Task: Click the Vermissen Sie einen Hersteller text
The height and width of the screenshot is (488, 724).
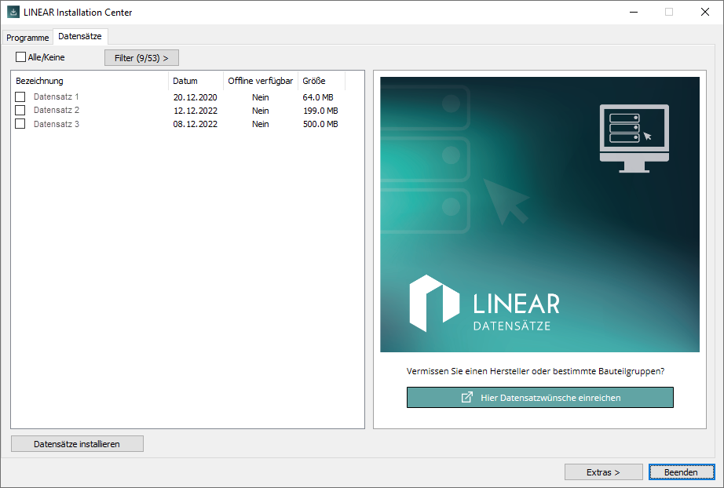Action: click(536, 371)
